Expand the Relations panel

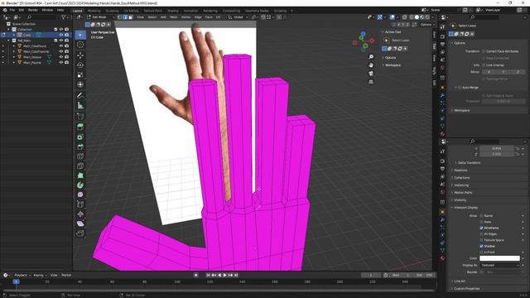point(460,171)
